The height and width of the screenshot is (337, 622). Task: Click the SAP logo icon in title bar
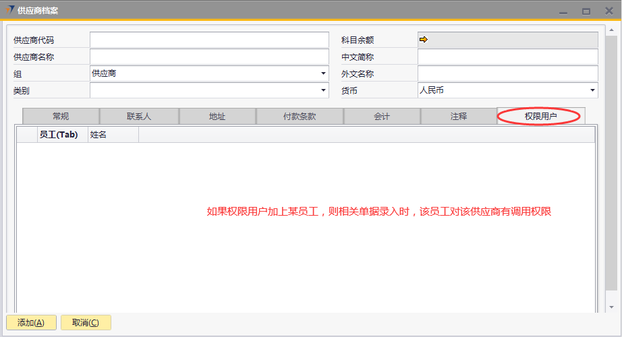9,11
